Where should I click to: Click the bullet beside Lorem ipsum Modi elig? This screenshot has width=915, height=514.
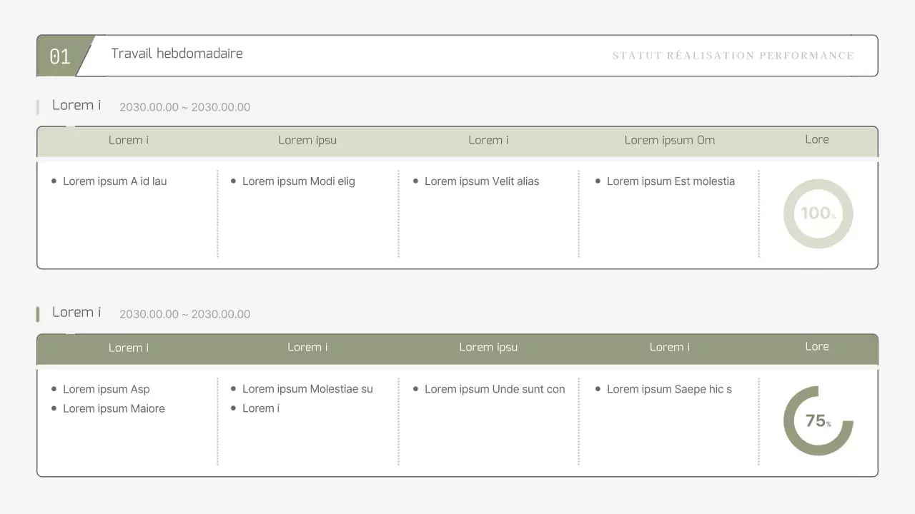[x=233, y=181]
